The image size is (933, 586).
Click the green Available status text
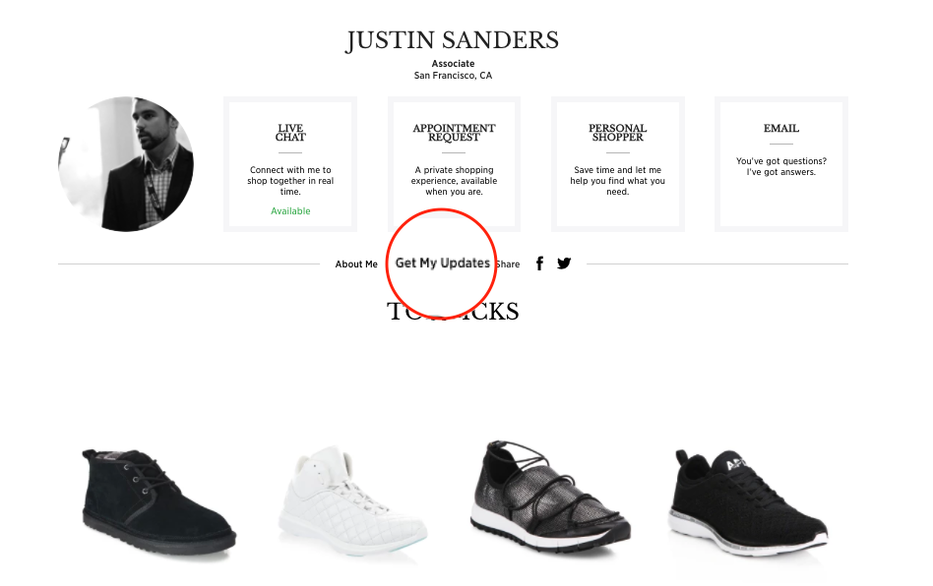click(290, 211)
